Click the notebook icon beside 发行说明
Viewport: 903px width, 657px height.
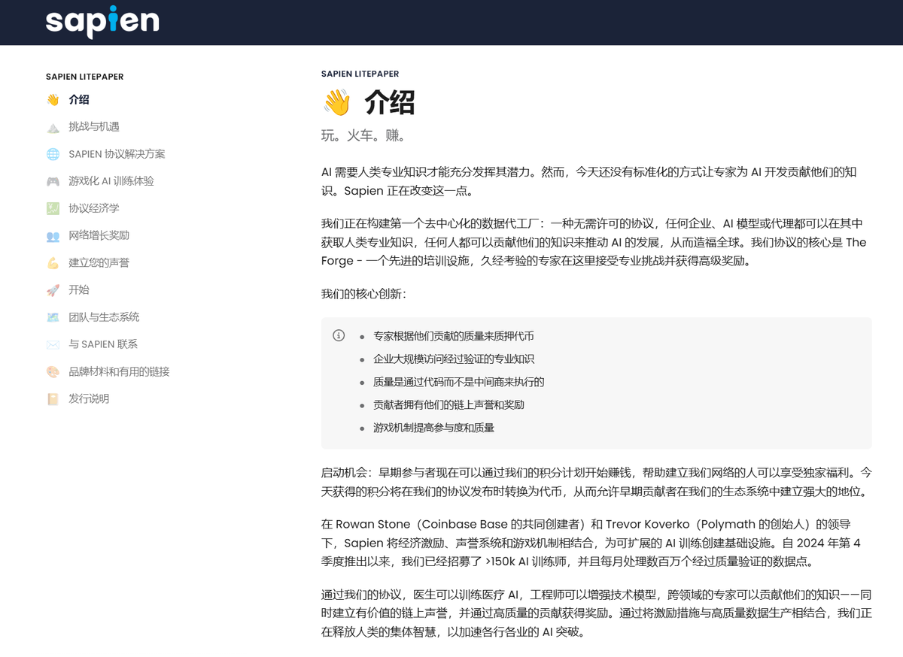(x=53, y=399)
